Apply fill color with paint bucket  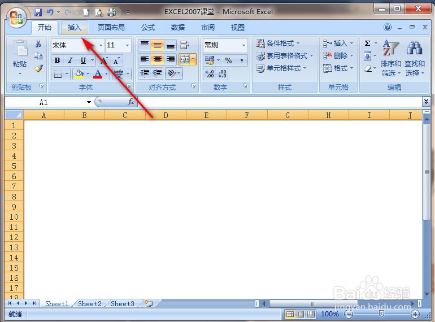pyautogui.click(x=79, y=74)
